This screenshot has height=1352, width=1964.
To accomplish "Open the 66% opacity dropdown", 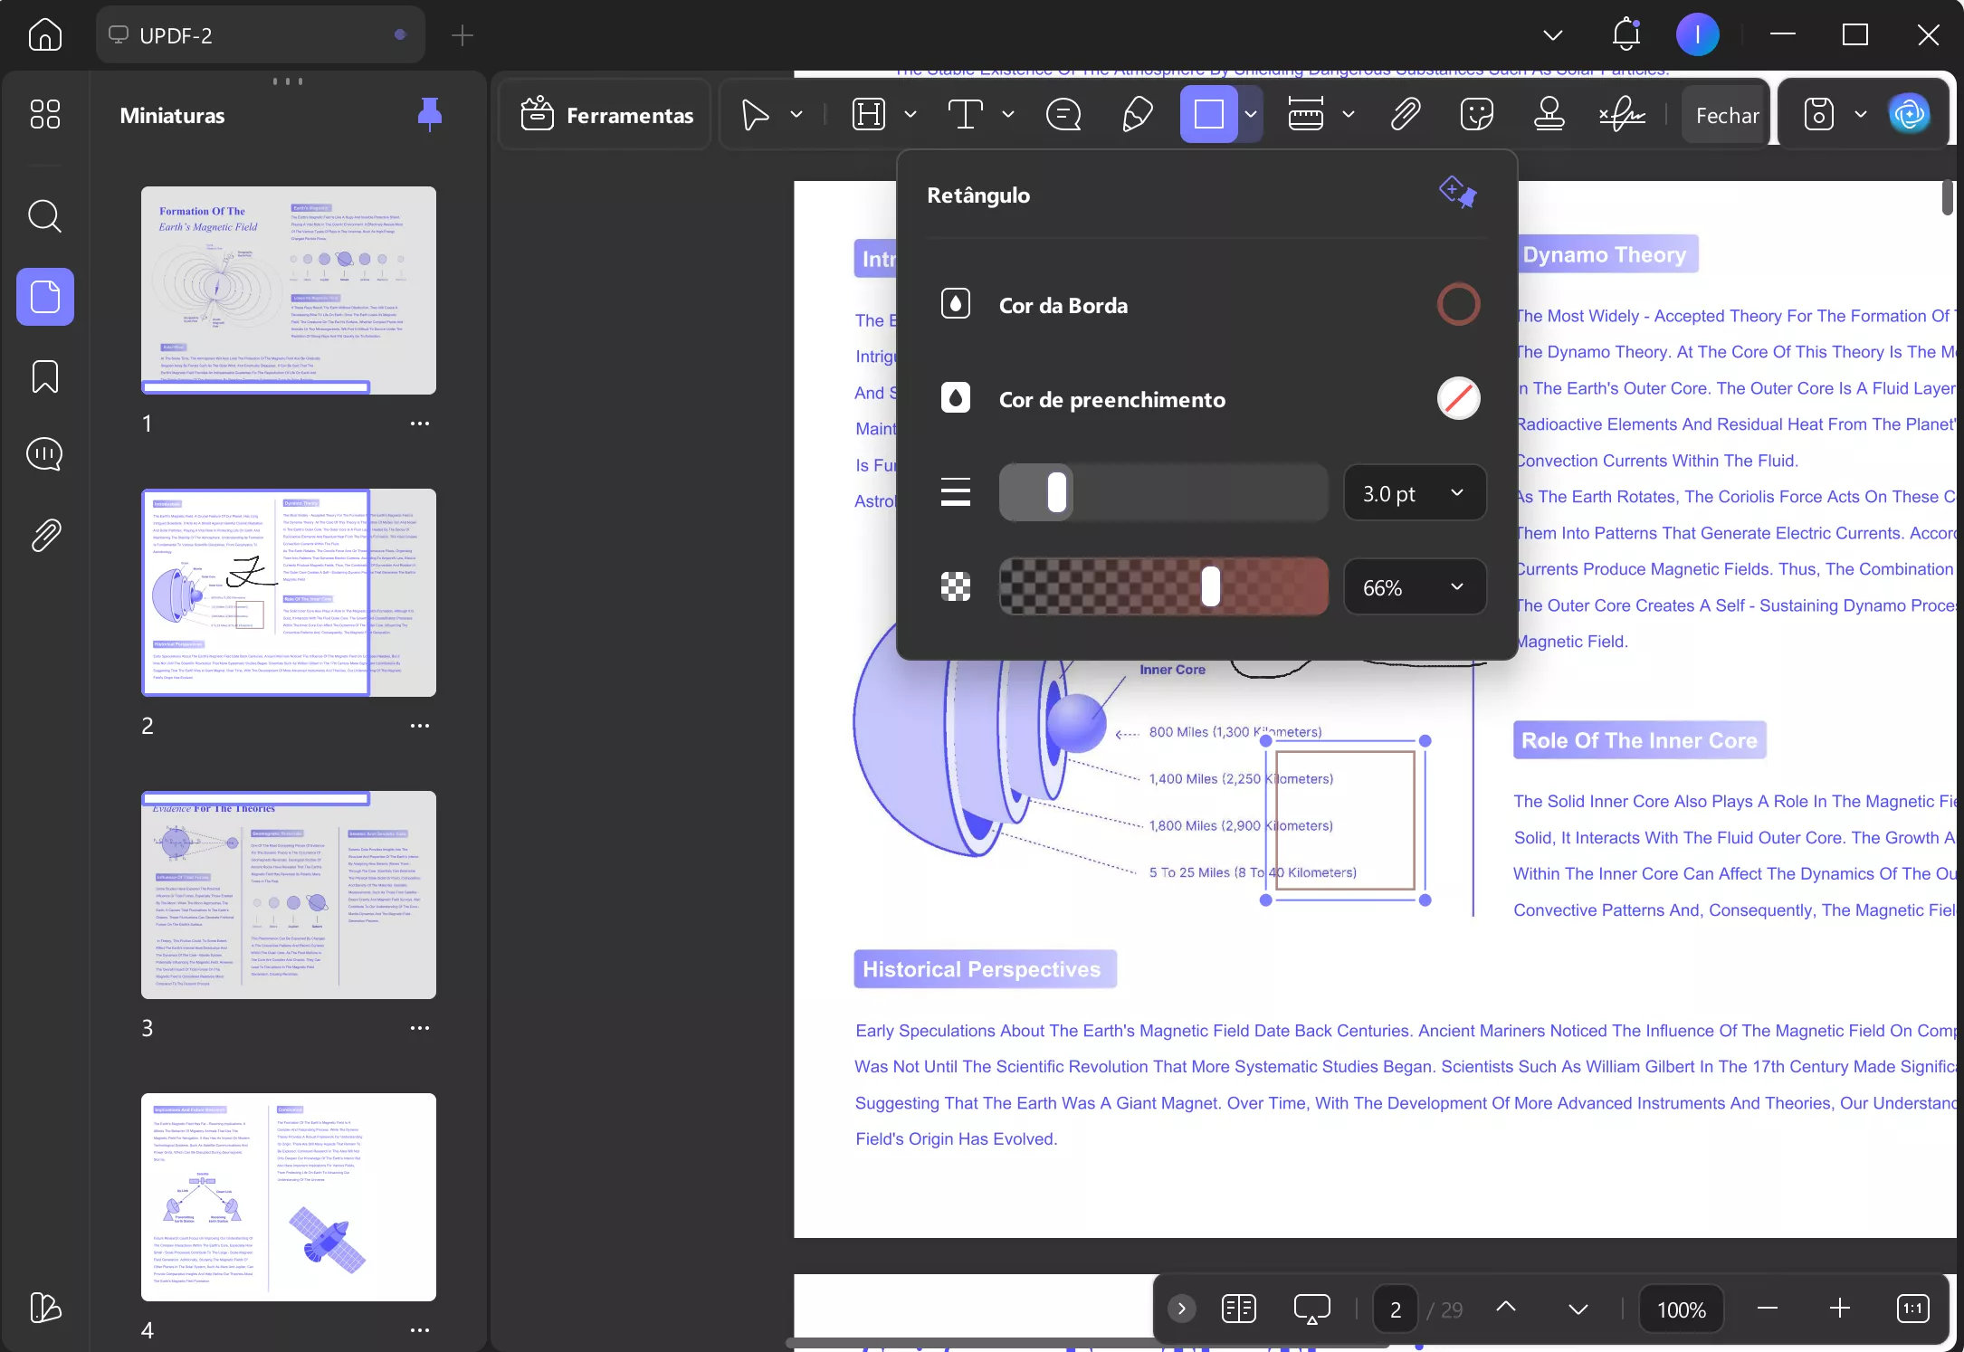I will 1415,587.
